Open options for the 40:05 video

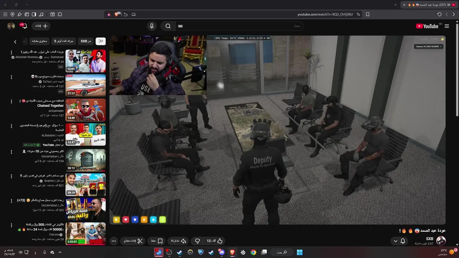click(11, 201)
